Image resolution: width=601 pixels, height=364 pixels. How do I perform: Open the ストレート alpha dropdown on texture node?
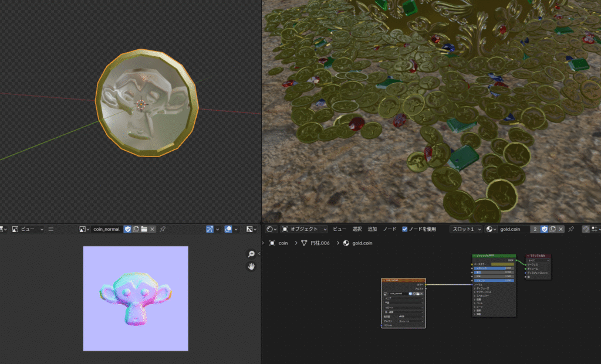pos(410,321)
